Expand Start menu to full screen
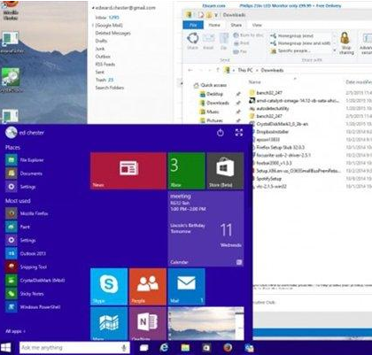The width and height of the screenshot is (372, 355). [239, 133]
